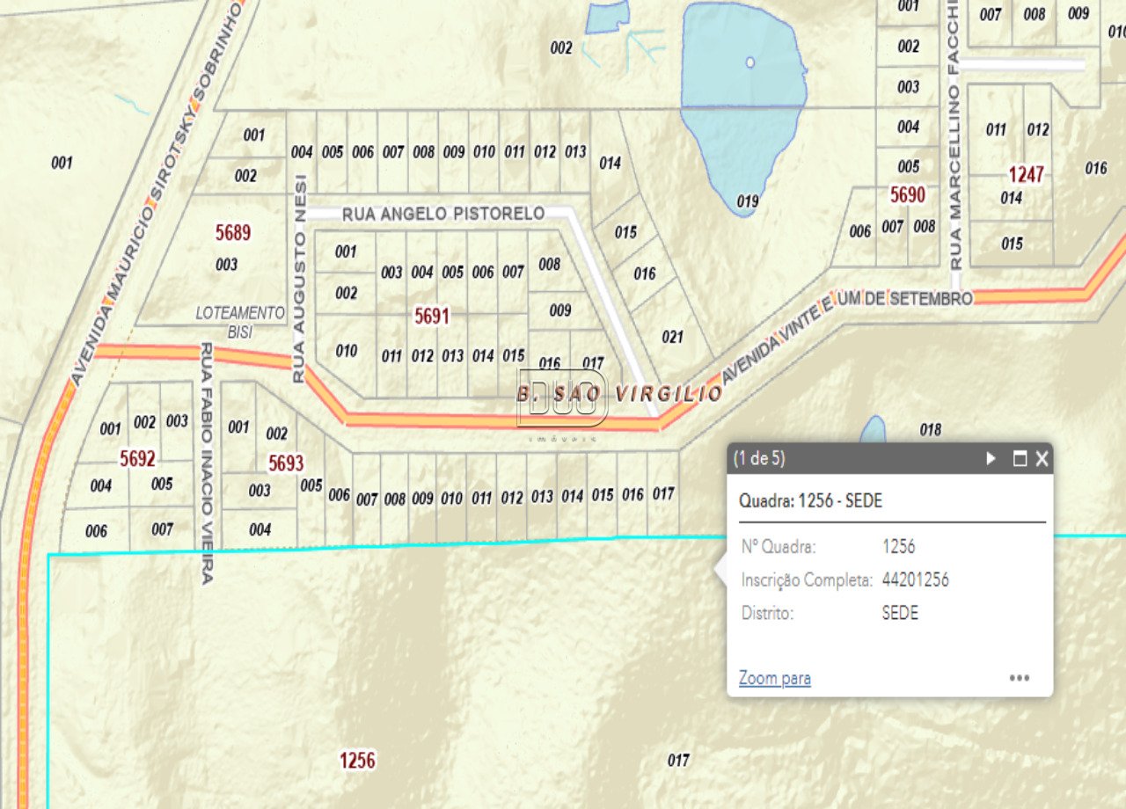Select the Rua Angelo Pistorelo street label
The width and height of the screenshot is (1126, 809).
pyautogui.click(x=442, y=214)
